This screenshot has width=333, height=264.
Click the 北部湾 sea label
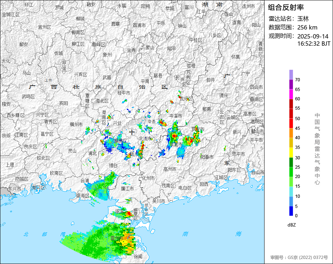tap(45, 234)
